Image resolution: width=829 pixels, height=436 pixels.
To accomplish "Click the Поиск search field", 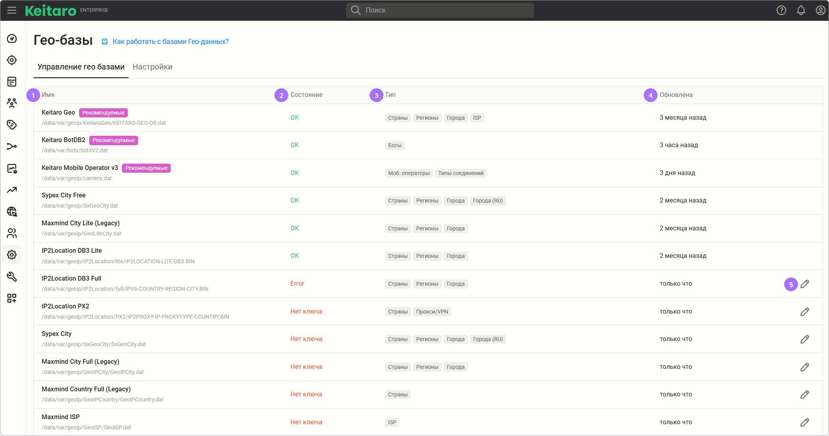I will pyautogui.click(x=440, y=10).
